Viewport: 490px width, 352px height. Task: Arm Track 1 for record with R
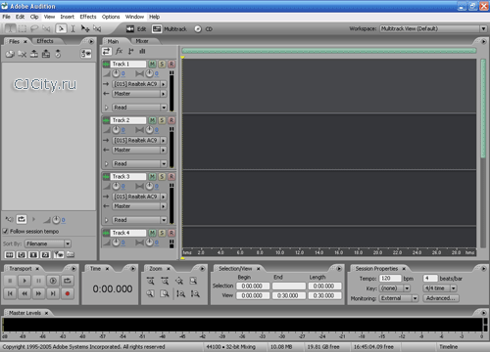(171, 64)
